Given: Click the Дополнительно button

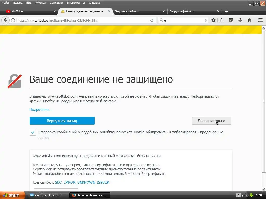Looking at the screenshot, I should pos(211,121).
